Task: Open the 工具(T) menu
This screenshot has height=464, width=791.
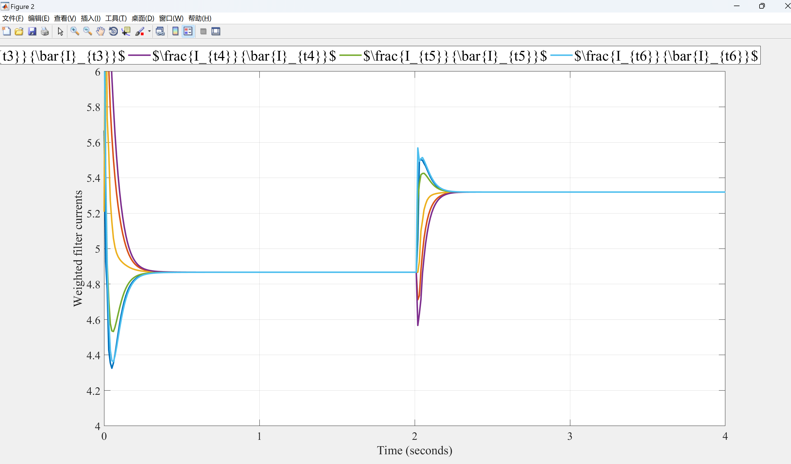Action: (116, 18)
